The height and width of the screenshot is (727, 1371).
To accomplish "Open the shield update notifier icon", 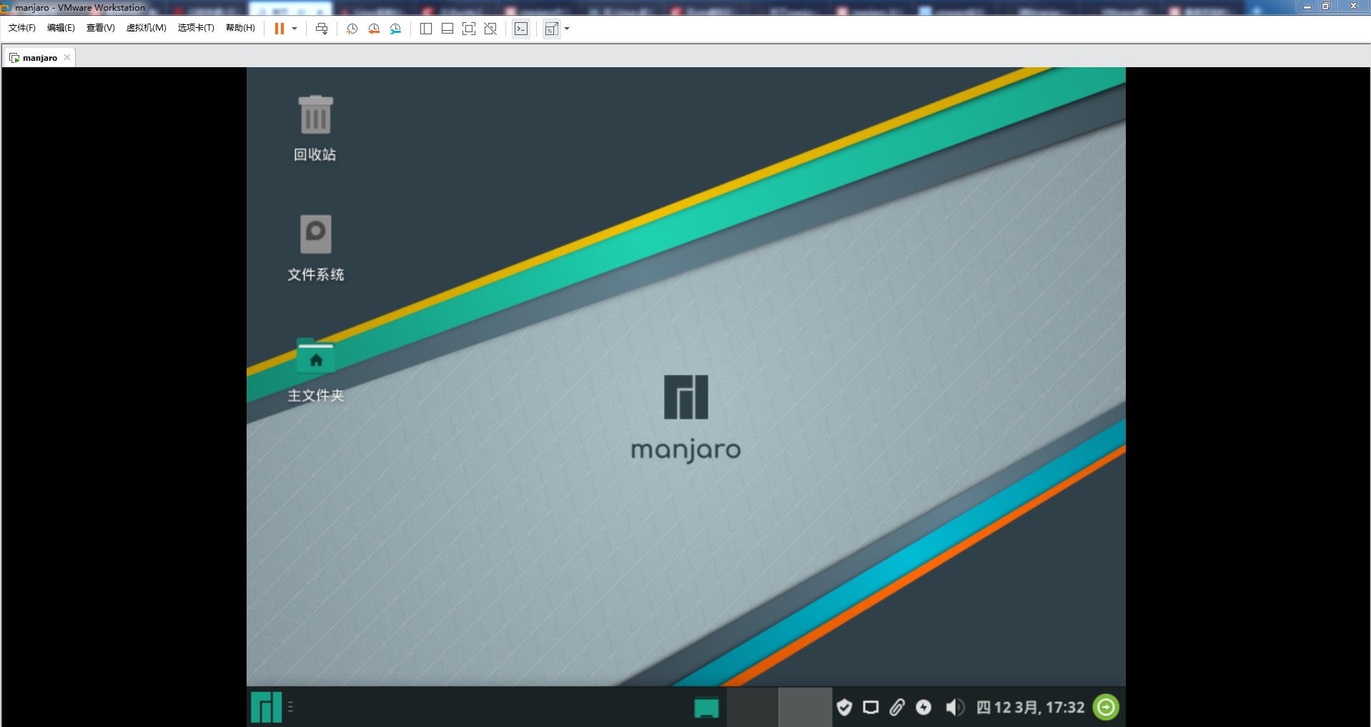I will [x=844, y=707].
